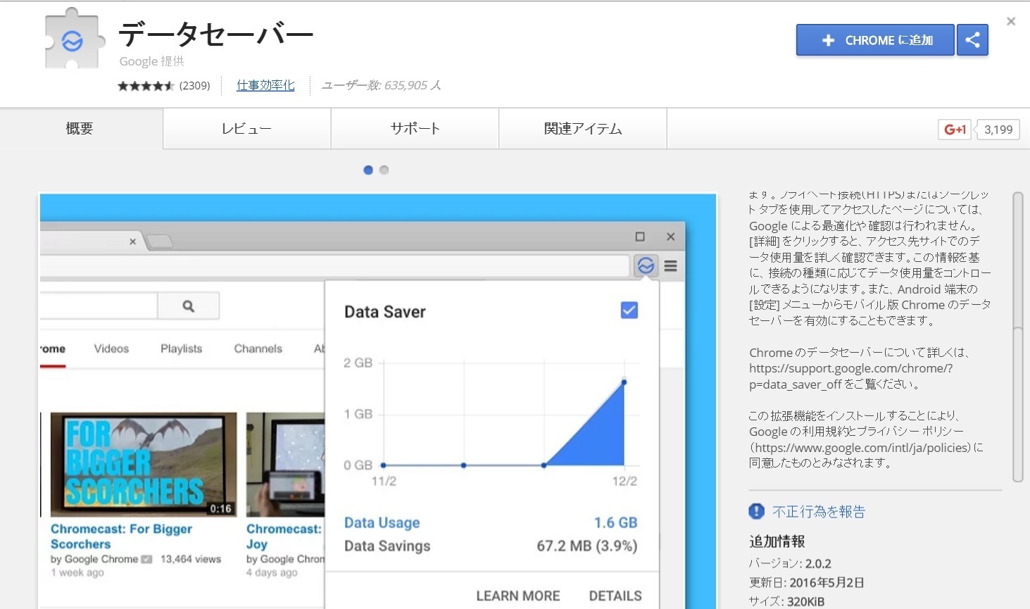Switch to the 概要 tab
Viewport: 1030px width, 609px height.
80,129
